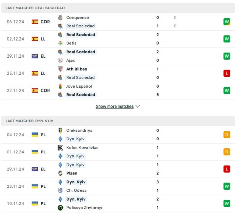Click the Plzen club crest
This screenshot has height=214, width=236.
[x=60, y=173]
